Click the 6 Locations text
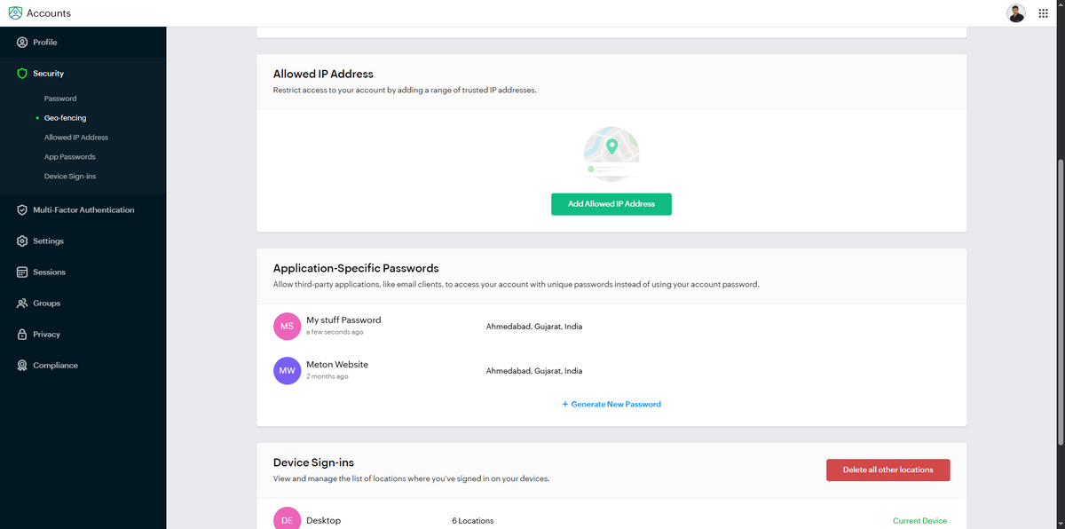This screenshot has height=529, width=1065. [x=472, y=521]
